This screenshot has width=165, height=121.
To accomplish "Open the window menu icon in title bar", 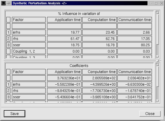I will pos(4,3).
